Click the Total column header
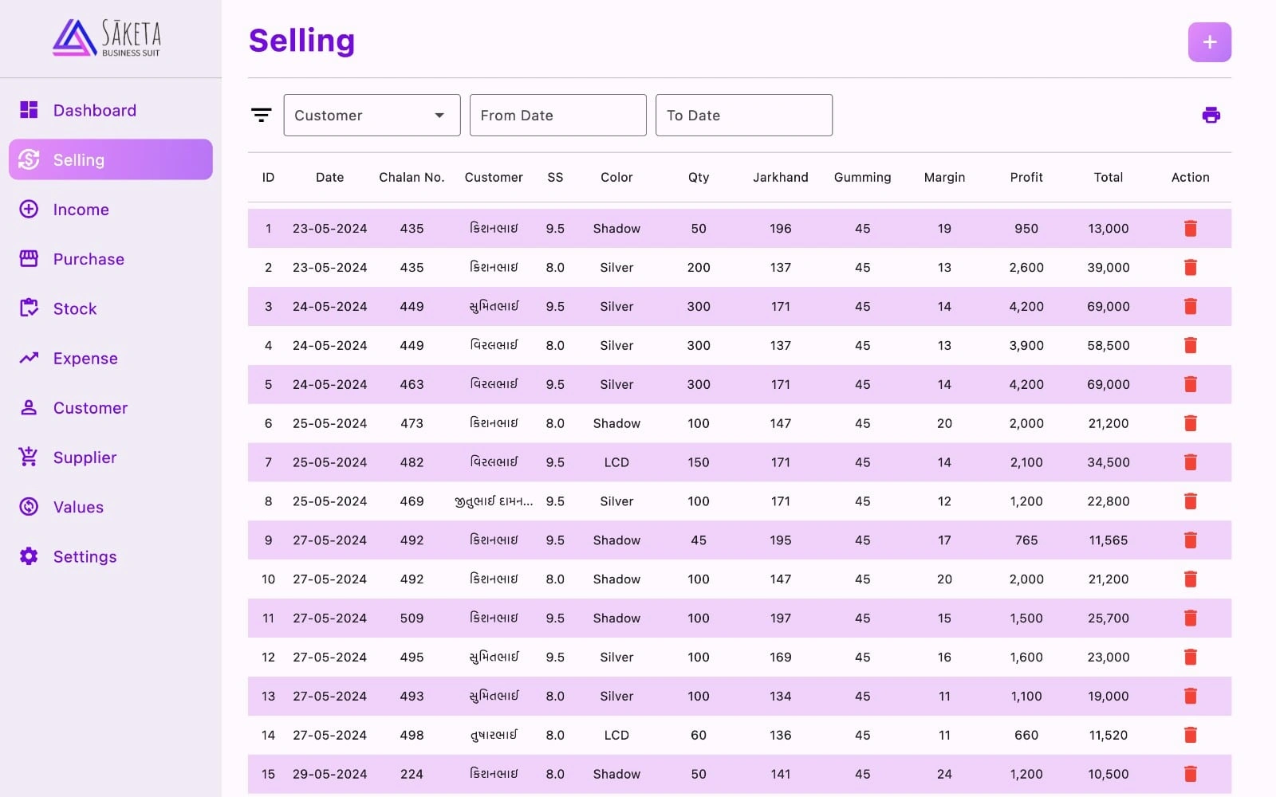This screenshot has width=1276, height=797. point(1109,177)
